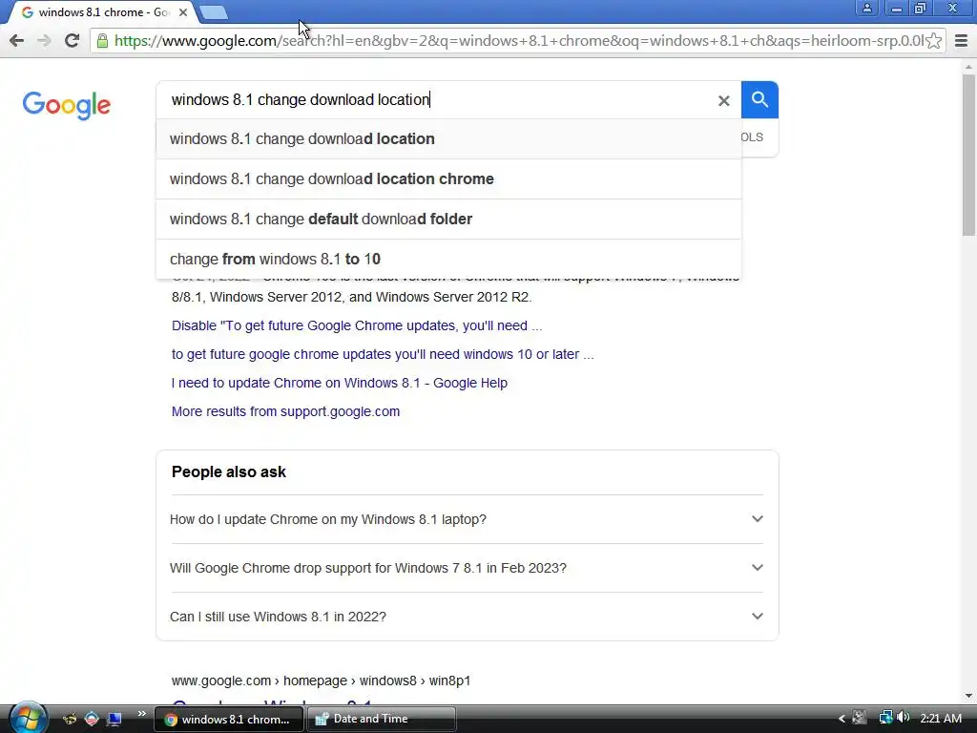Viewport: 977px width, 733px height.
Task: Click the network tray icon
Action: point(885,718)
